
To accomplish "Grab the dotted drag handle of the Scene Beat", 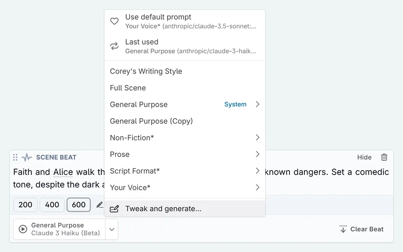I will 15,157.
